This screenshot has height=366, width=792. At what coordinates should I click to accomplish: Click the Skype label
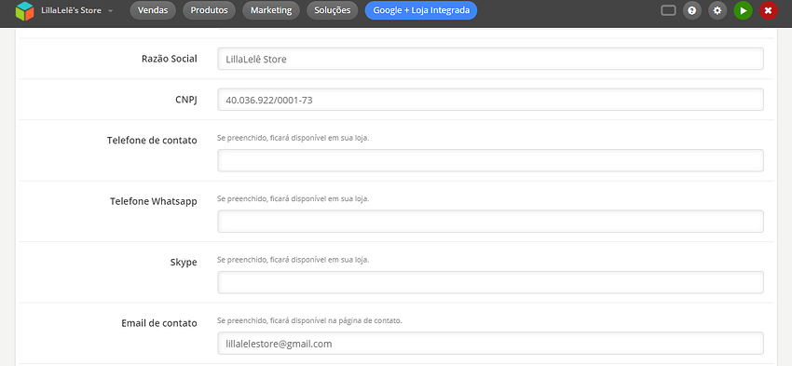[x=184, y=263]
